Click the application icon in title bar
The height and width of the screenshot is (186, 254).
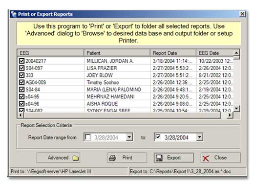14,14
